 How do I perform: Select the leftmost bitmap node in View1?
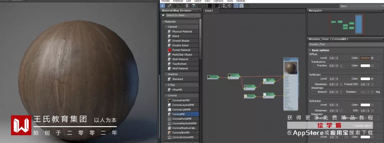(x=212, y=77)
